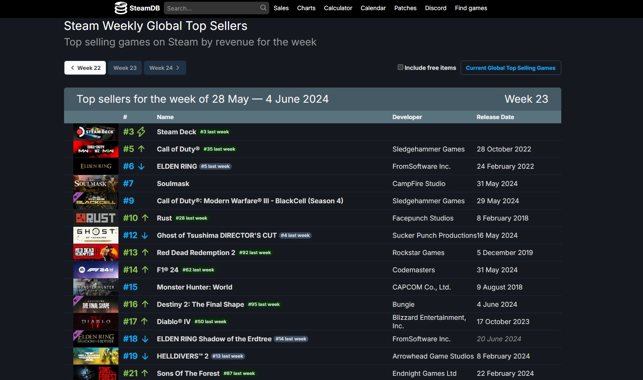Click the Ghost of Tsushima thumbnail
The width and height of the screenshot is (643, 380).
tap(96, 235)
